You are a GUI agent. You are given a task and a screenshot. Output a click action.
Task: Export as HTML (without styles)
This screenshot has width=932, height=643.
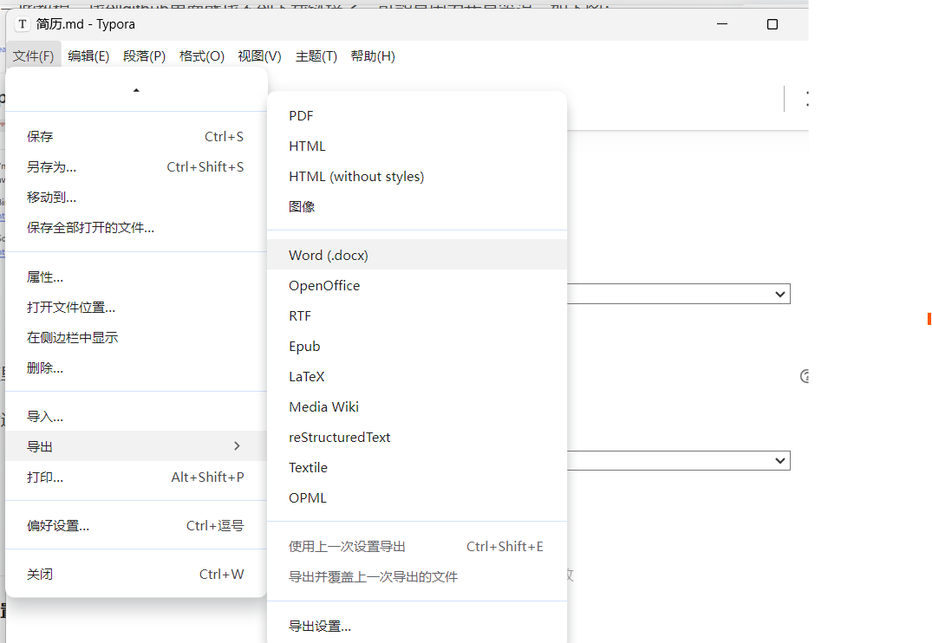tap(417, 177)
